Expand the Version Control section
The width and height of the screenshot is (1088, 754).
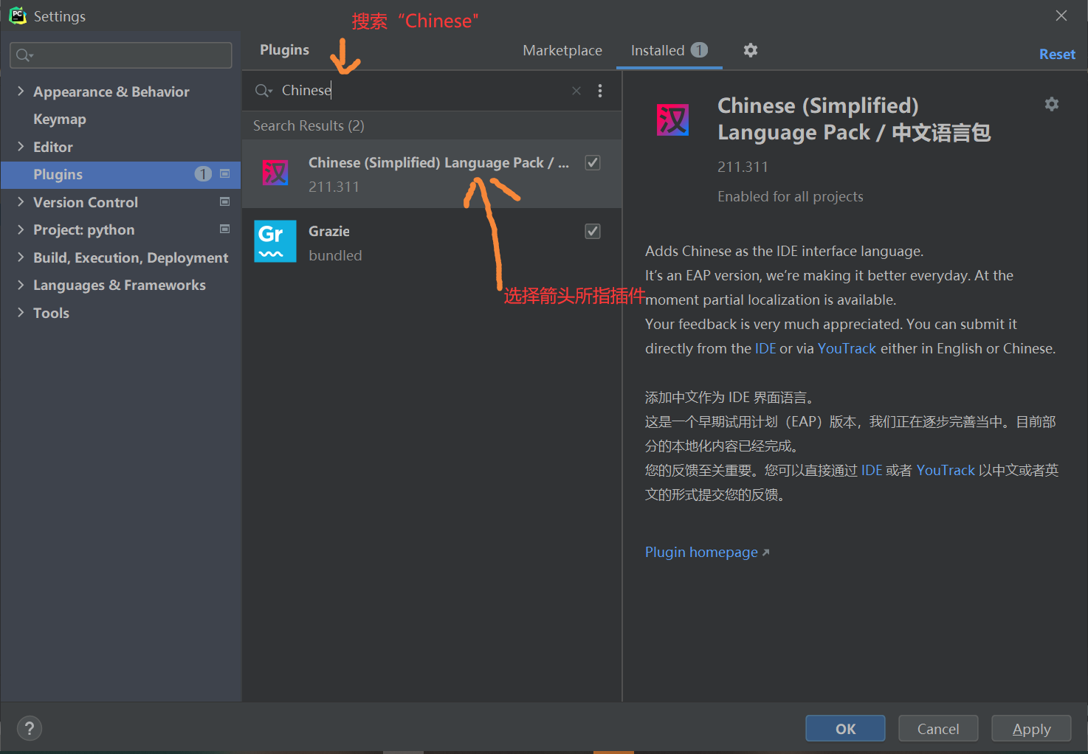(21, 202)
